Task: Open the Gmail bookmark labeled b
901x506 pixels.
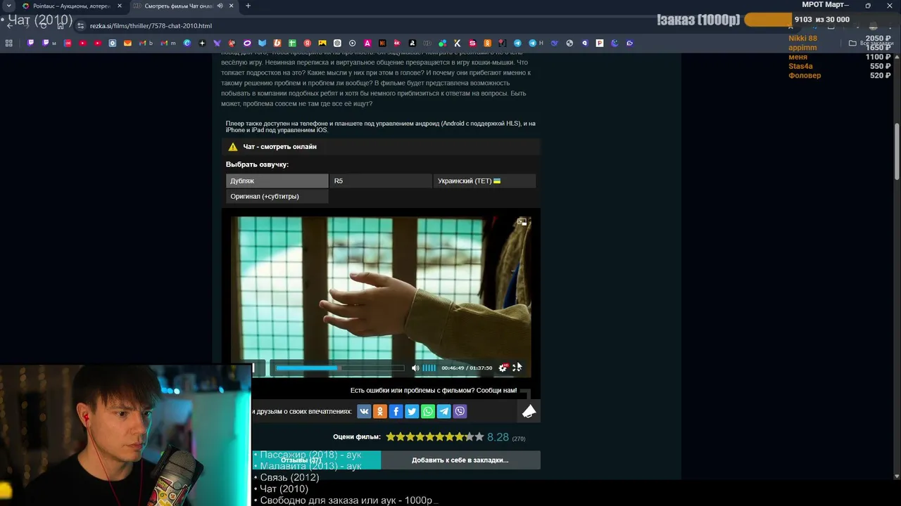Action: pyautogui.click(x=146, y=43)
